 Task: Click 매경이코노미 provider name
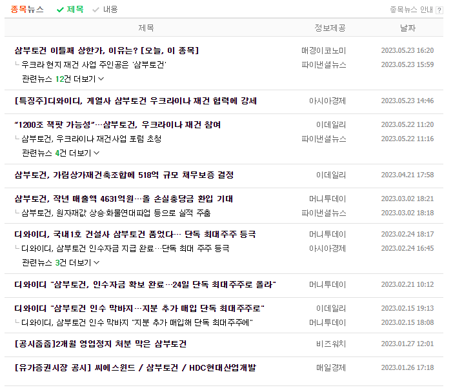tap(323, 50)
